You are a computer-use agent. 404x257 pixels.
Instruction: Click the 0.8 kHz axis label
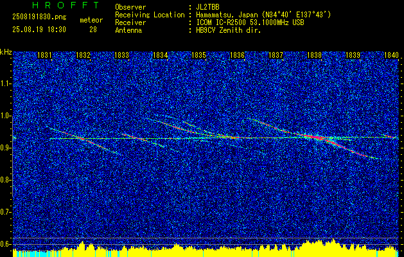tap(6, 180)
